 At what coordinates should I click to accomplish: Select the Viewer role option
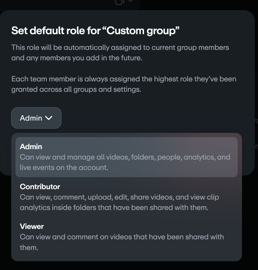(x=126, y=237)
